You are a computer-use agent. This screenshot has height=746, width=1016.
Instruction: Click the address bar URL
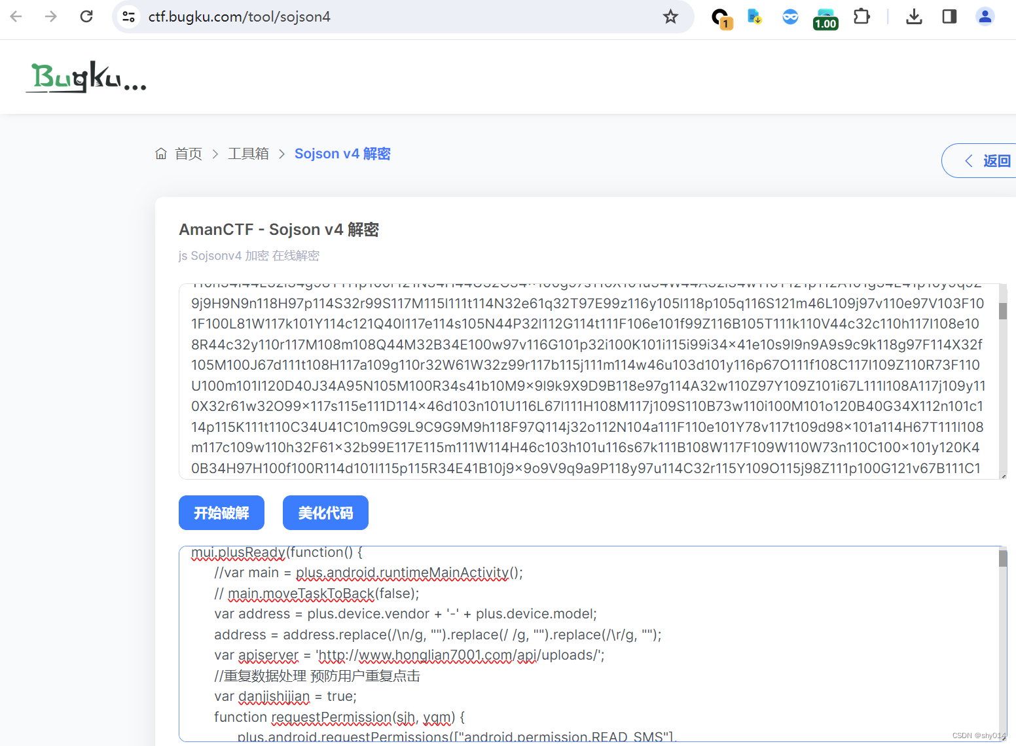(240, 16)
